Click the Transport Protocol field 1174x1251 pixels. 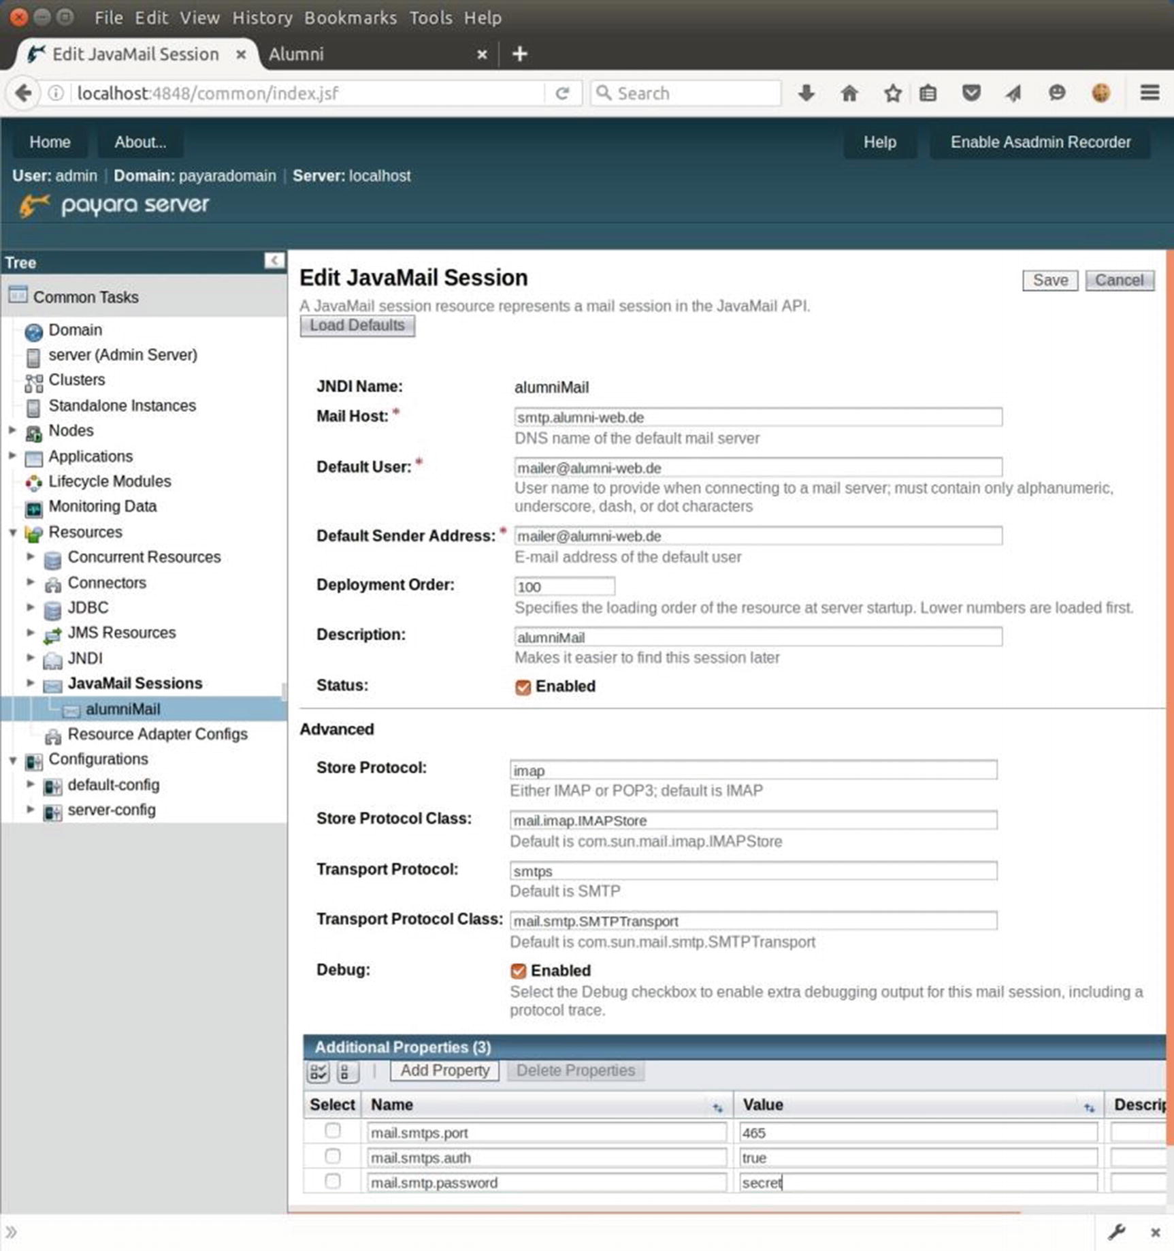(x=753, y=871)
